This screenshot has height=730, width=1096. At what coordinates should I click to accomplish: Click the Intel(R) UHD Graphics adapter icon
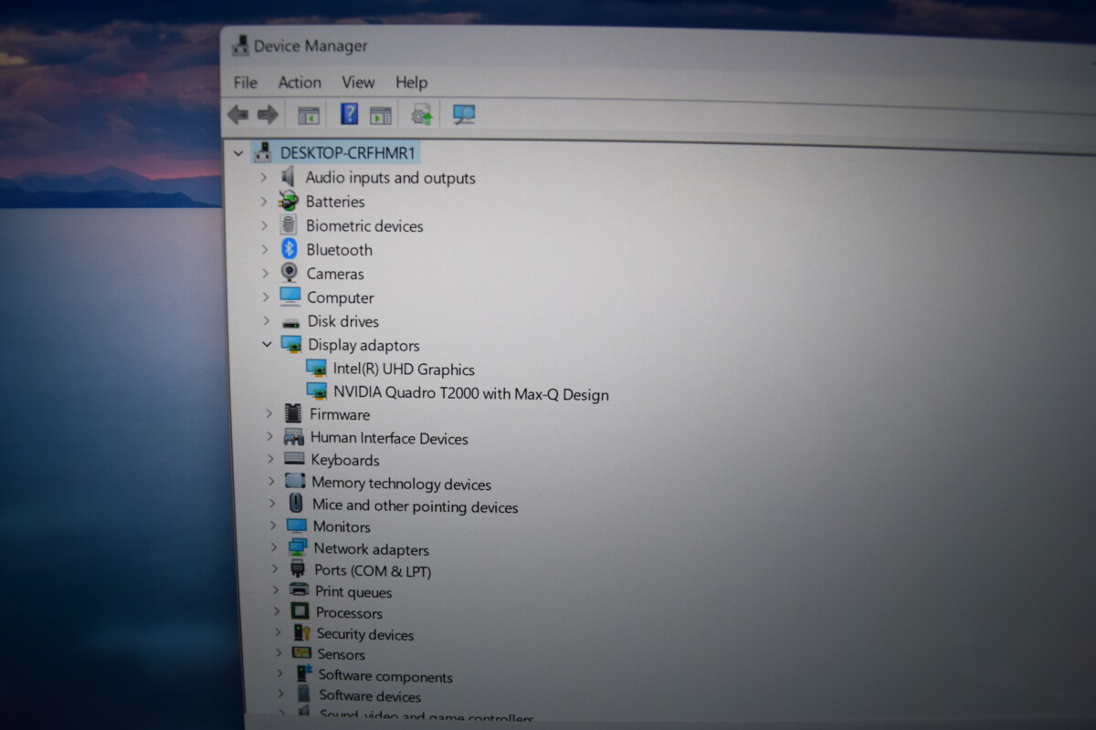[317, 369]
